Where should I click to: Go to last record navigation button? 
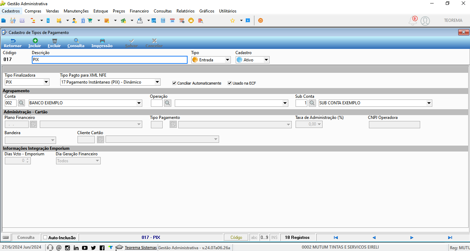click(x=450, y=237)
